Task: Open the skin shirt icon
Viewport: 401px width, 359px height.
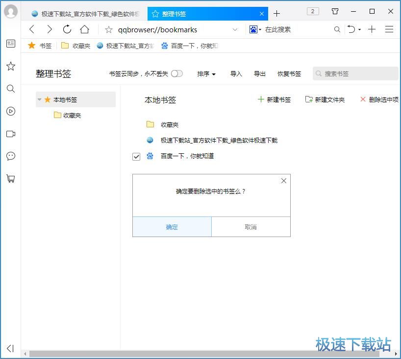Action: (335, 11)
